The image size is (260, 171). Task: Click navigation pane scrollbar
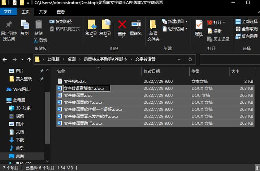47,117
